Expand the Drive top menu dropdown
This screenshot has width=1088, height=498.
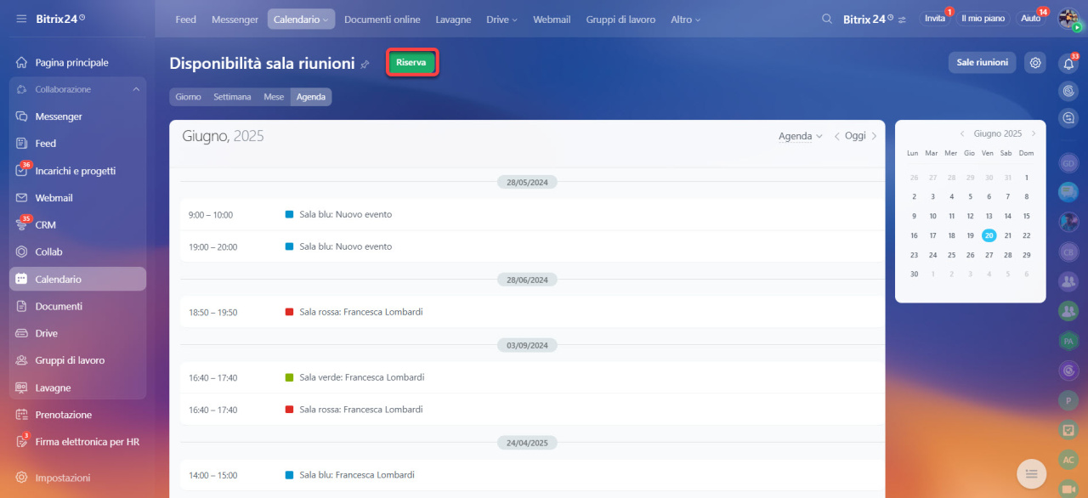click(501, 19)
